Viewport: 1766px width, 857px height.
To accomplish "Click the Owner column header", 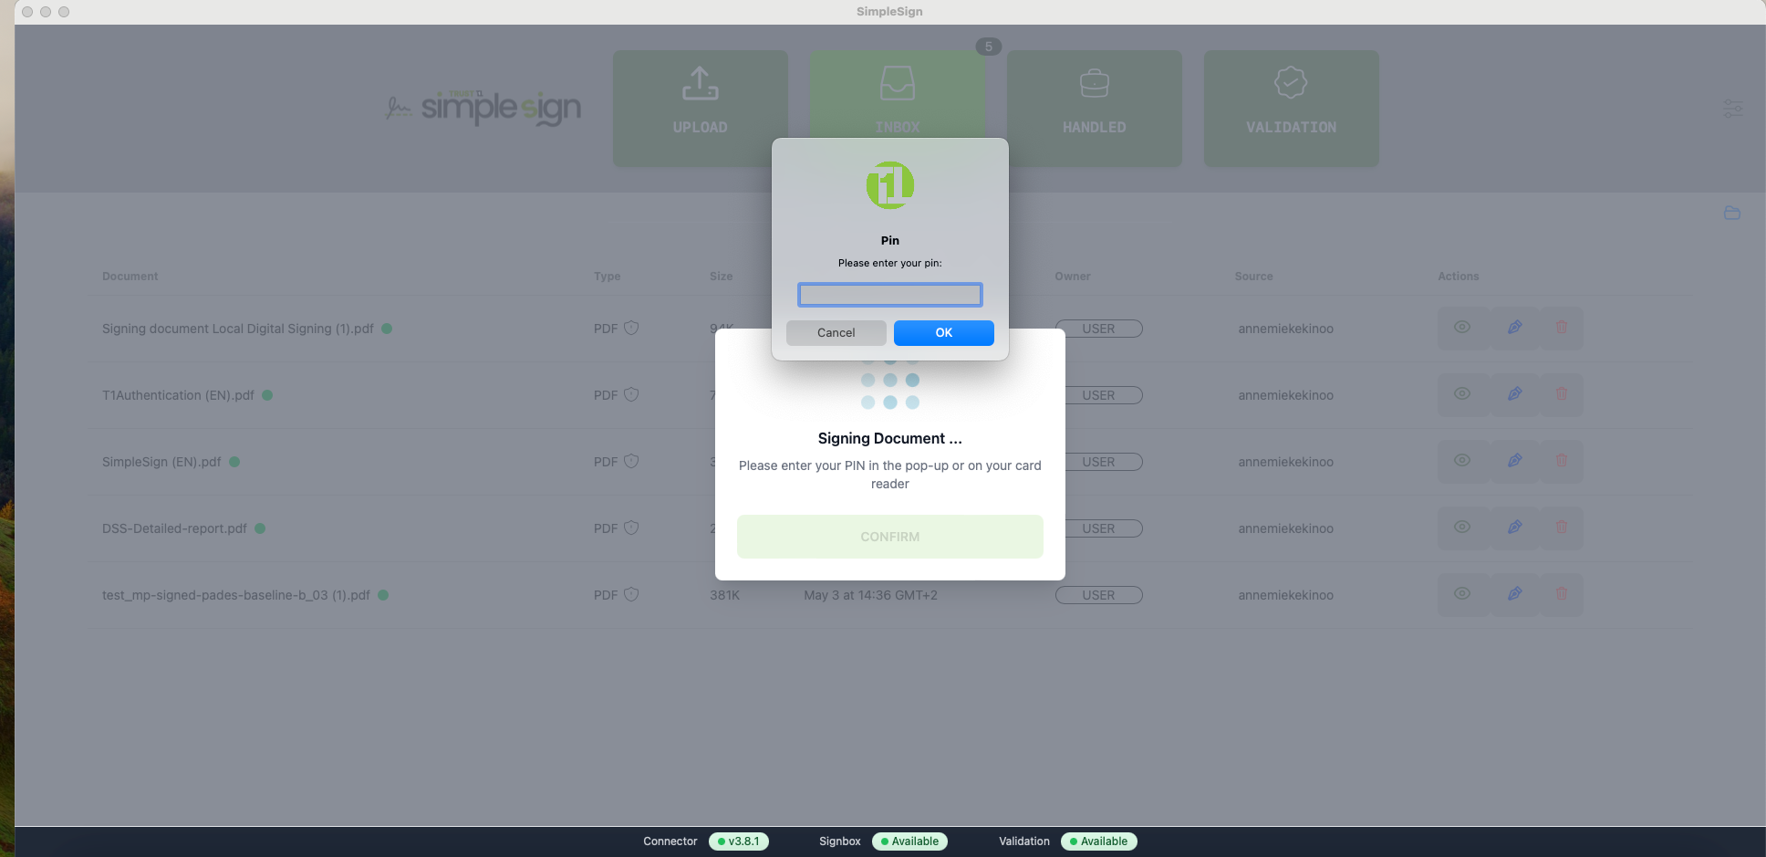I will point(1072,277).
